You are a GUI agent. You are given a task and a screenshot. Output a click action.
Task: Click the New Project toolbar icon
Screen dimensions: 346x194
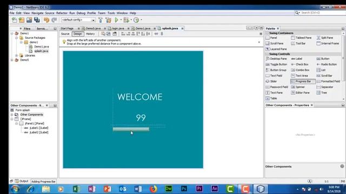tap(22, 20)
